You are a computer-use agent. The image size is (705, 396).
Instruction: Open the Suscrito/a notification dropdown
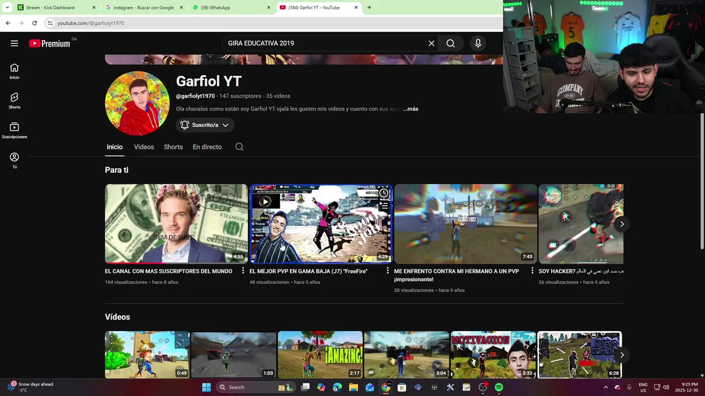(205, 125)
